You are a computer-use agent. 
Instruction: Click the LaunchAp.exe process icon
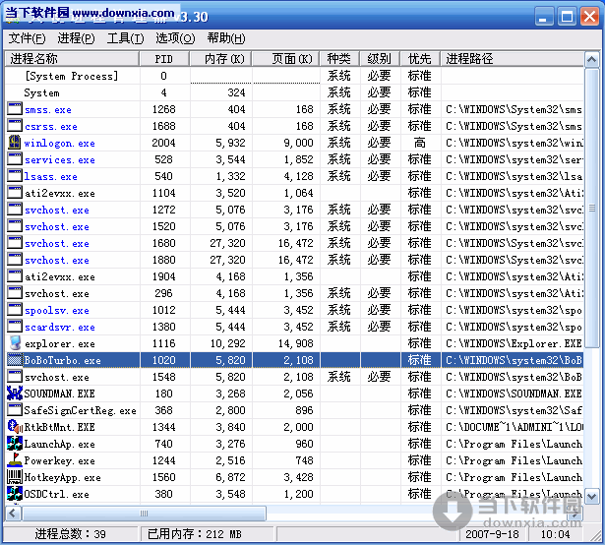tap(15, 444)
